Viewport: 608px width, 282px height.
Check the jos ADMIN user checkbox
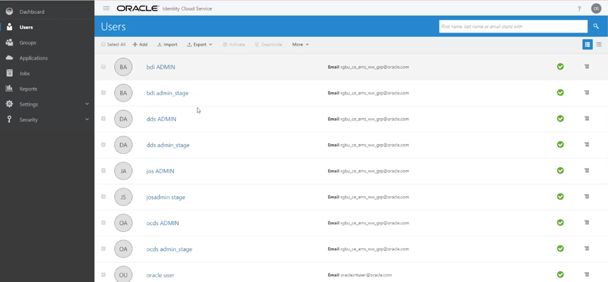(104, 170)
